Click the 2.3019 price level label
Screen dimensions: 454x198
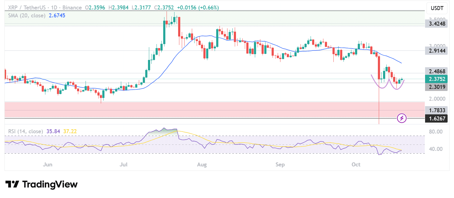coord(437,87)
